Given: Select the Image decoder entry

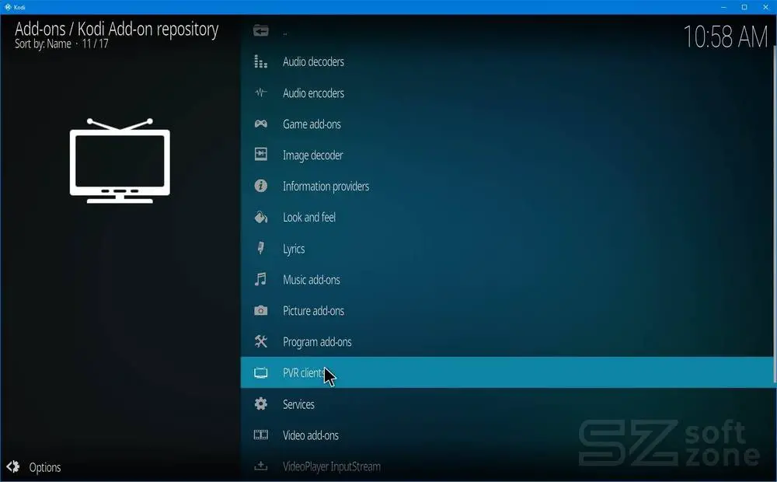Looking at the screenshot, I should coord(507,155).
